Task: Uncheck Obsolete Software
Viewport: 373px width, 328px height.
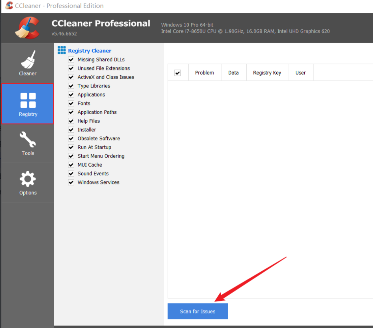Action: coord(71,138)
